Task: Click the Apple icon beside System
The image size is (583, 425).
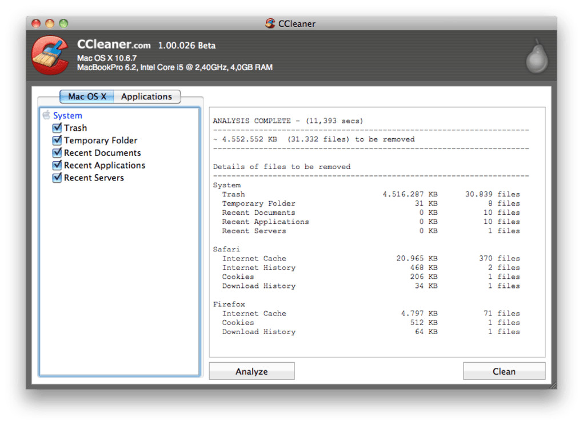Action: click(x=46, y=115)
